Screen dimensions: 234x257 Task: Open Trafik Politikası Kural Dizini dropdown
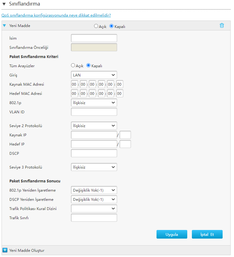tap(94, 208)
